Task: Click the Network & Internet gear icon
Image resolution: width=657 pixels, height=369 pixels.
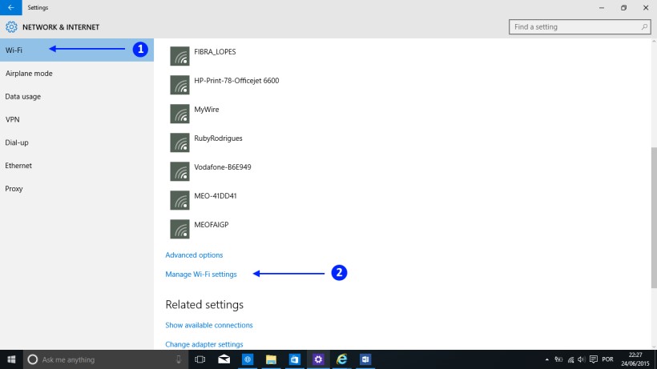Action: (11, 26)
